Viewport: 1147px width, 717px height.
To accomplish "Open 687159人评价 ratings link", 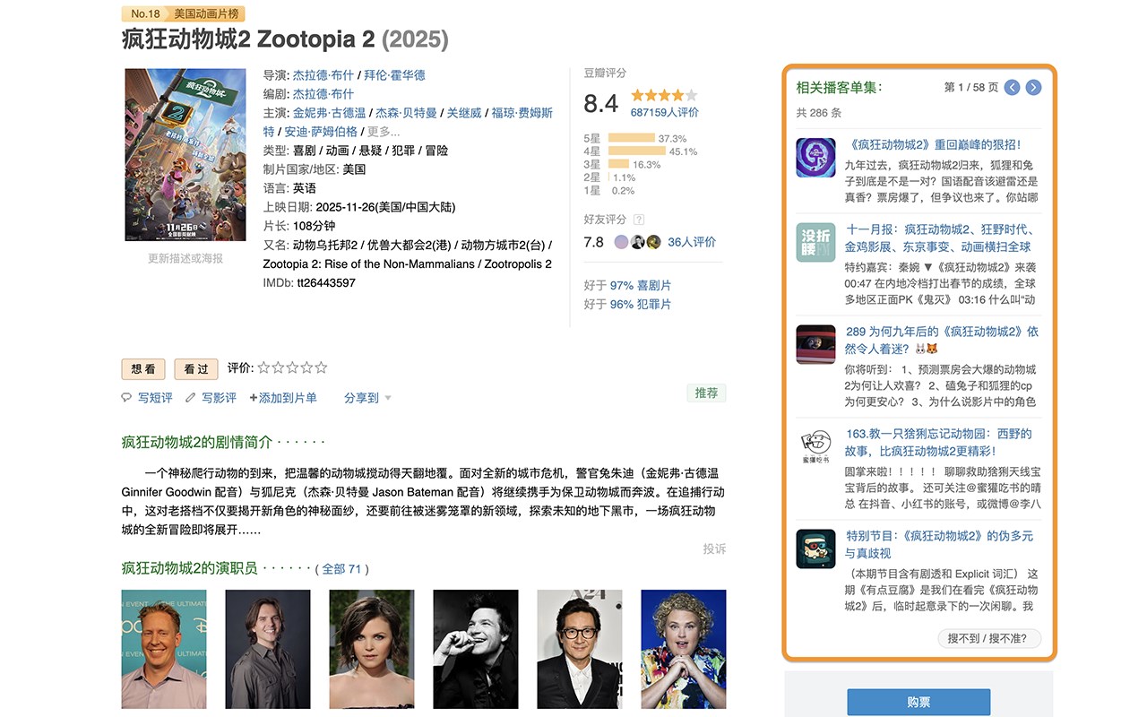I will [x=665, y=112].
